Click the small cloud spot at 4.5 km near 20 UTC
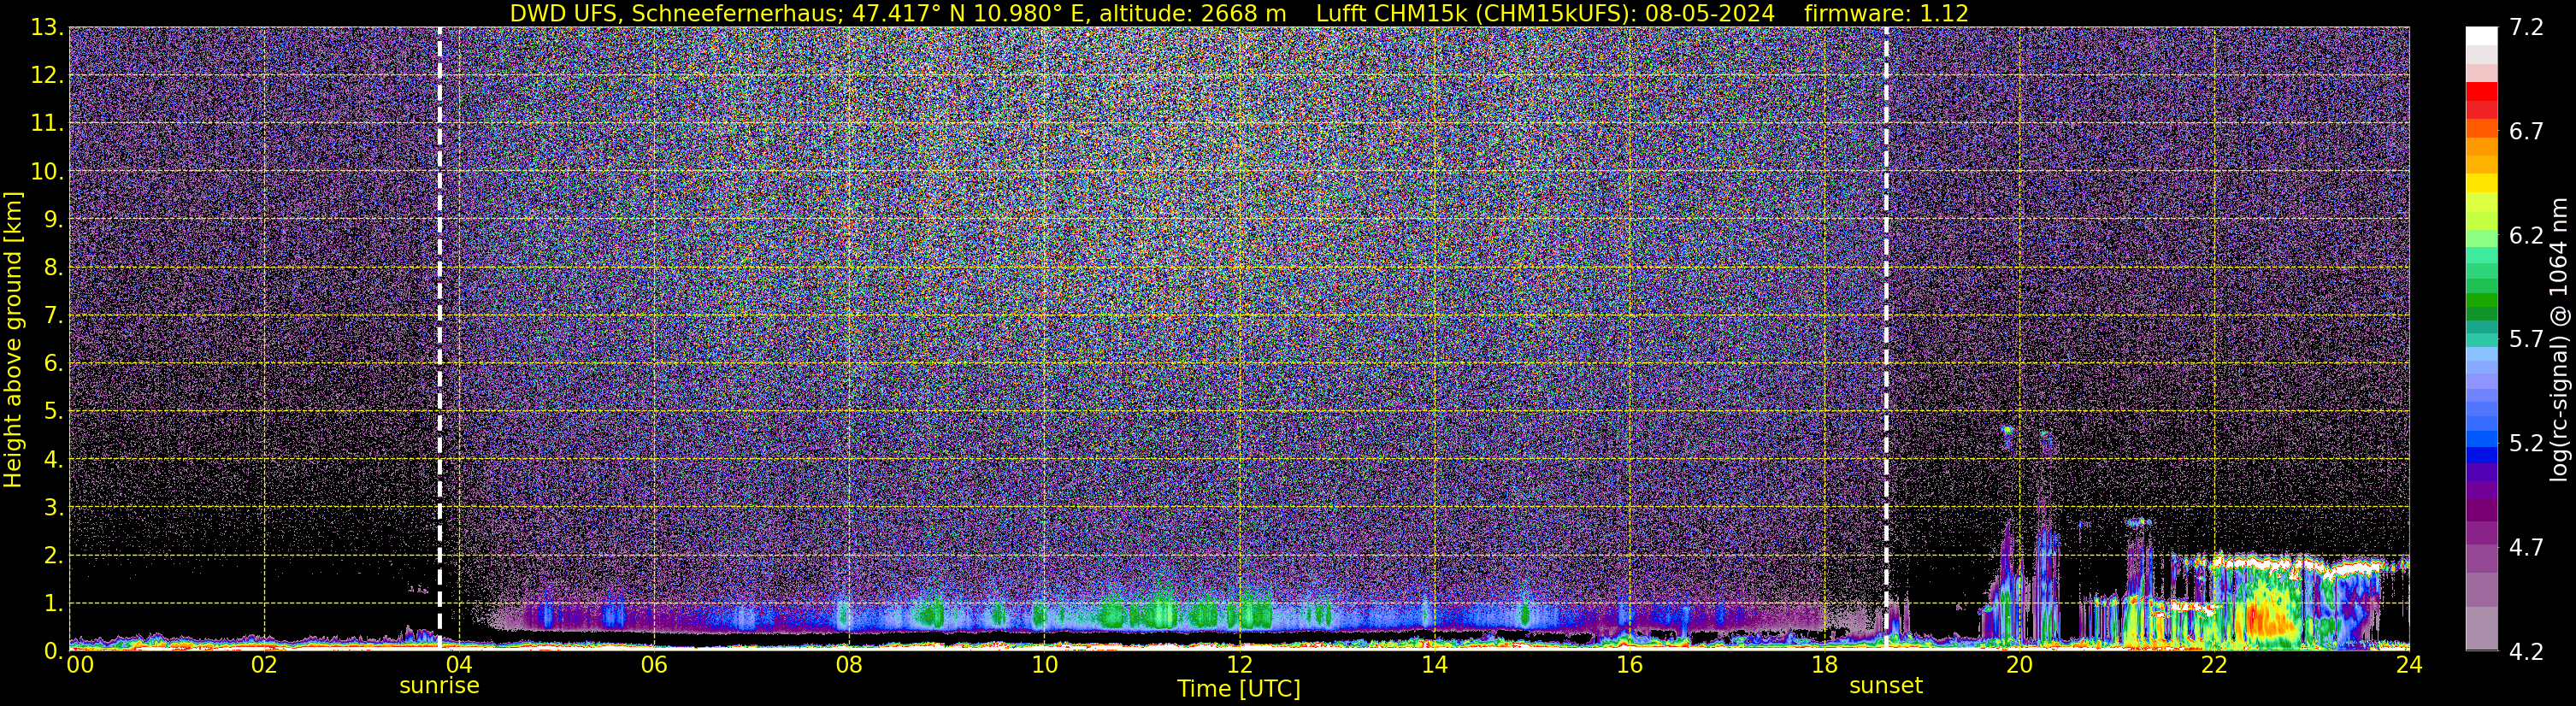 pyautogui.click(x=2007, y=432)
